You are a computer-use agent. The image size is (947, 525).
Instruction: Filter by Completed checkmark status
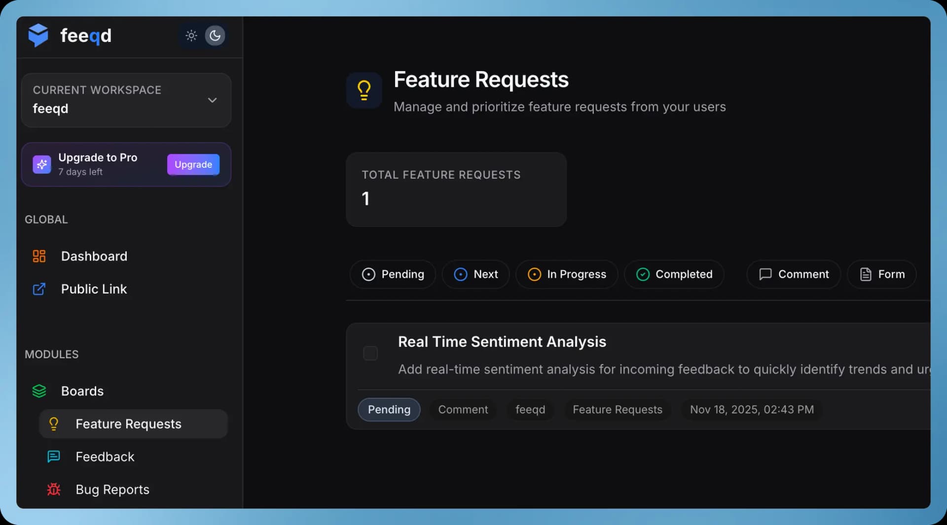(x=674, y=274)
